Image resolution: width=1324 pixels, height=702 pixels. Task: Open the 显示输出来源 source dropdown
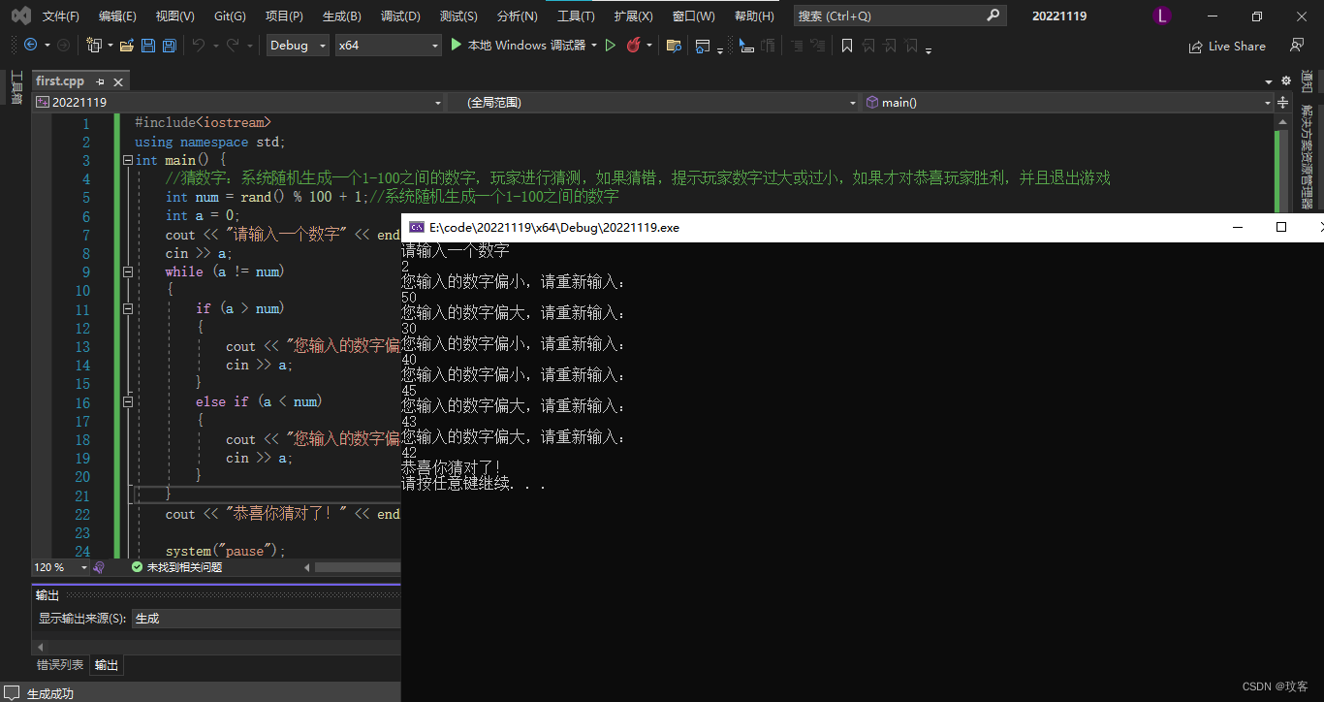point(267,618)
